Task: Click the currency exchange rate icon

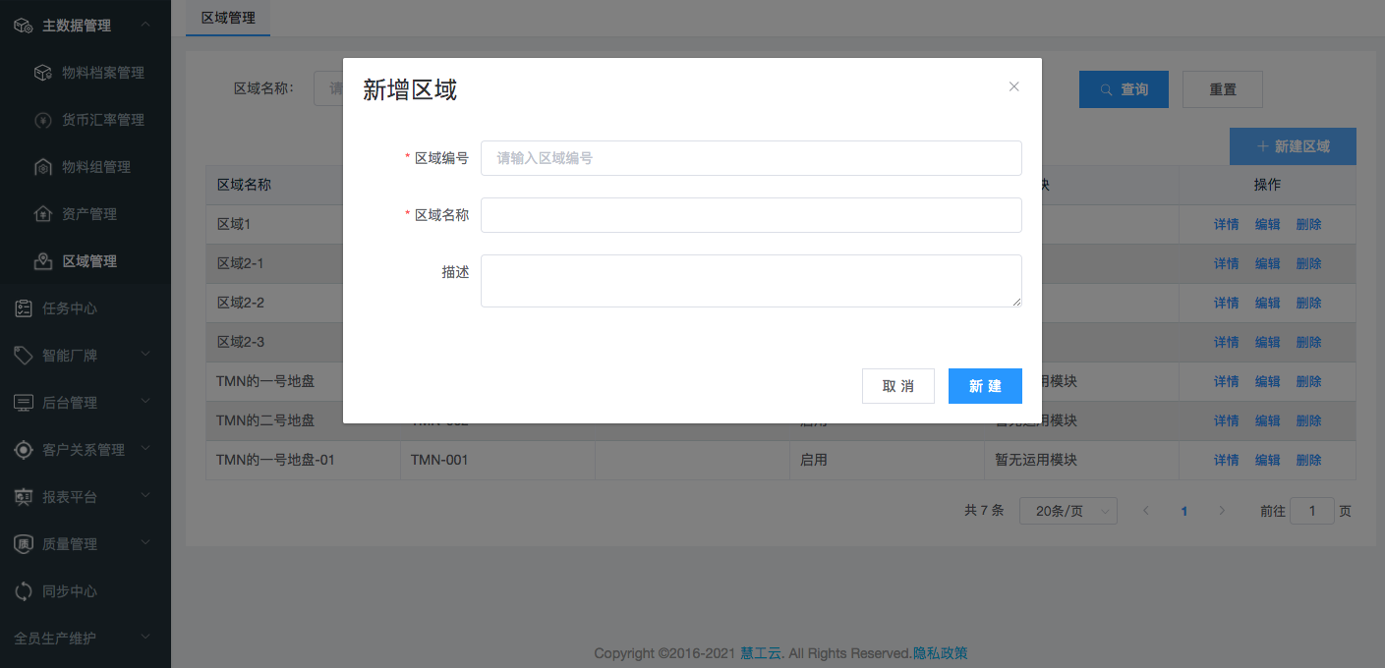Action: pyautogui.click(x=42, y=120)
